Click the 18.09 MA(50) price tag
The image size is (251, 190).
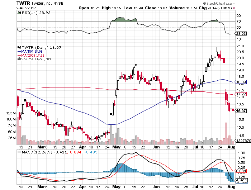click(x=241, y=82)
